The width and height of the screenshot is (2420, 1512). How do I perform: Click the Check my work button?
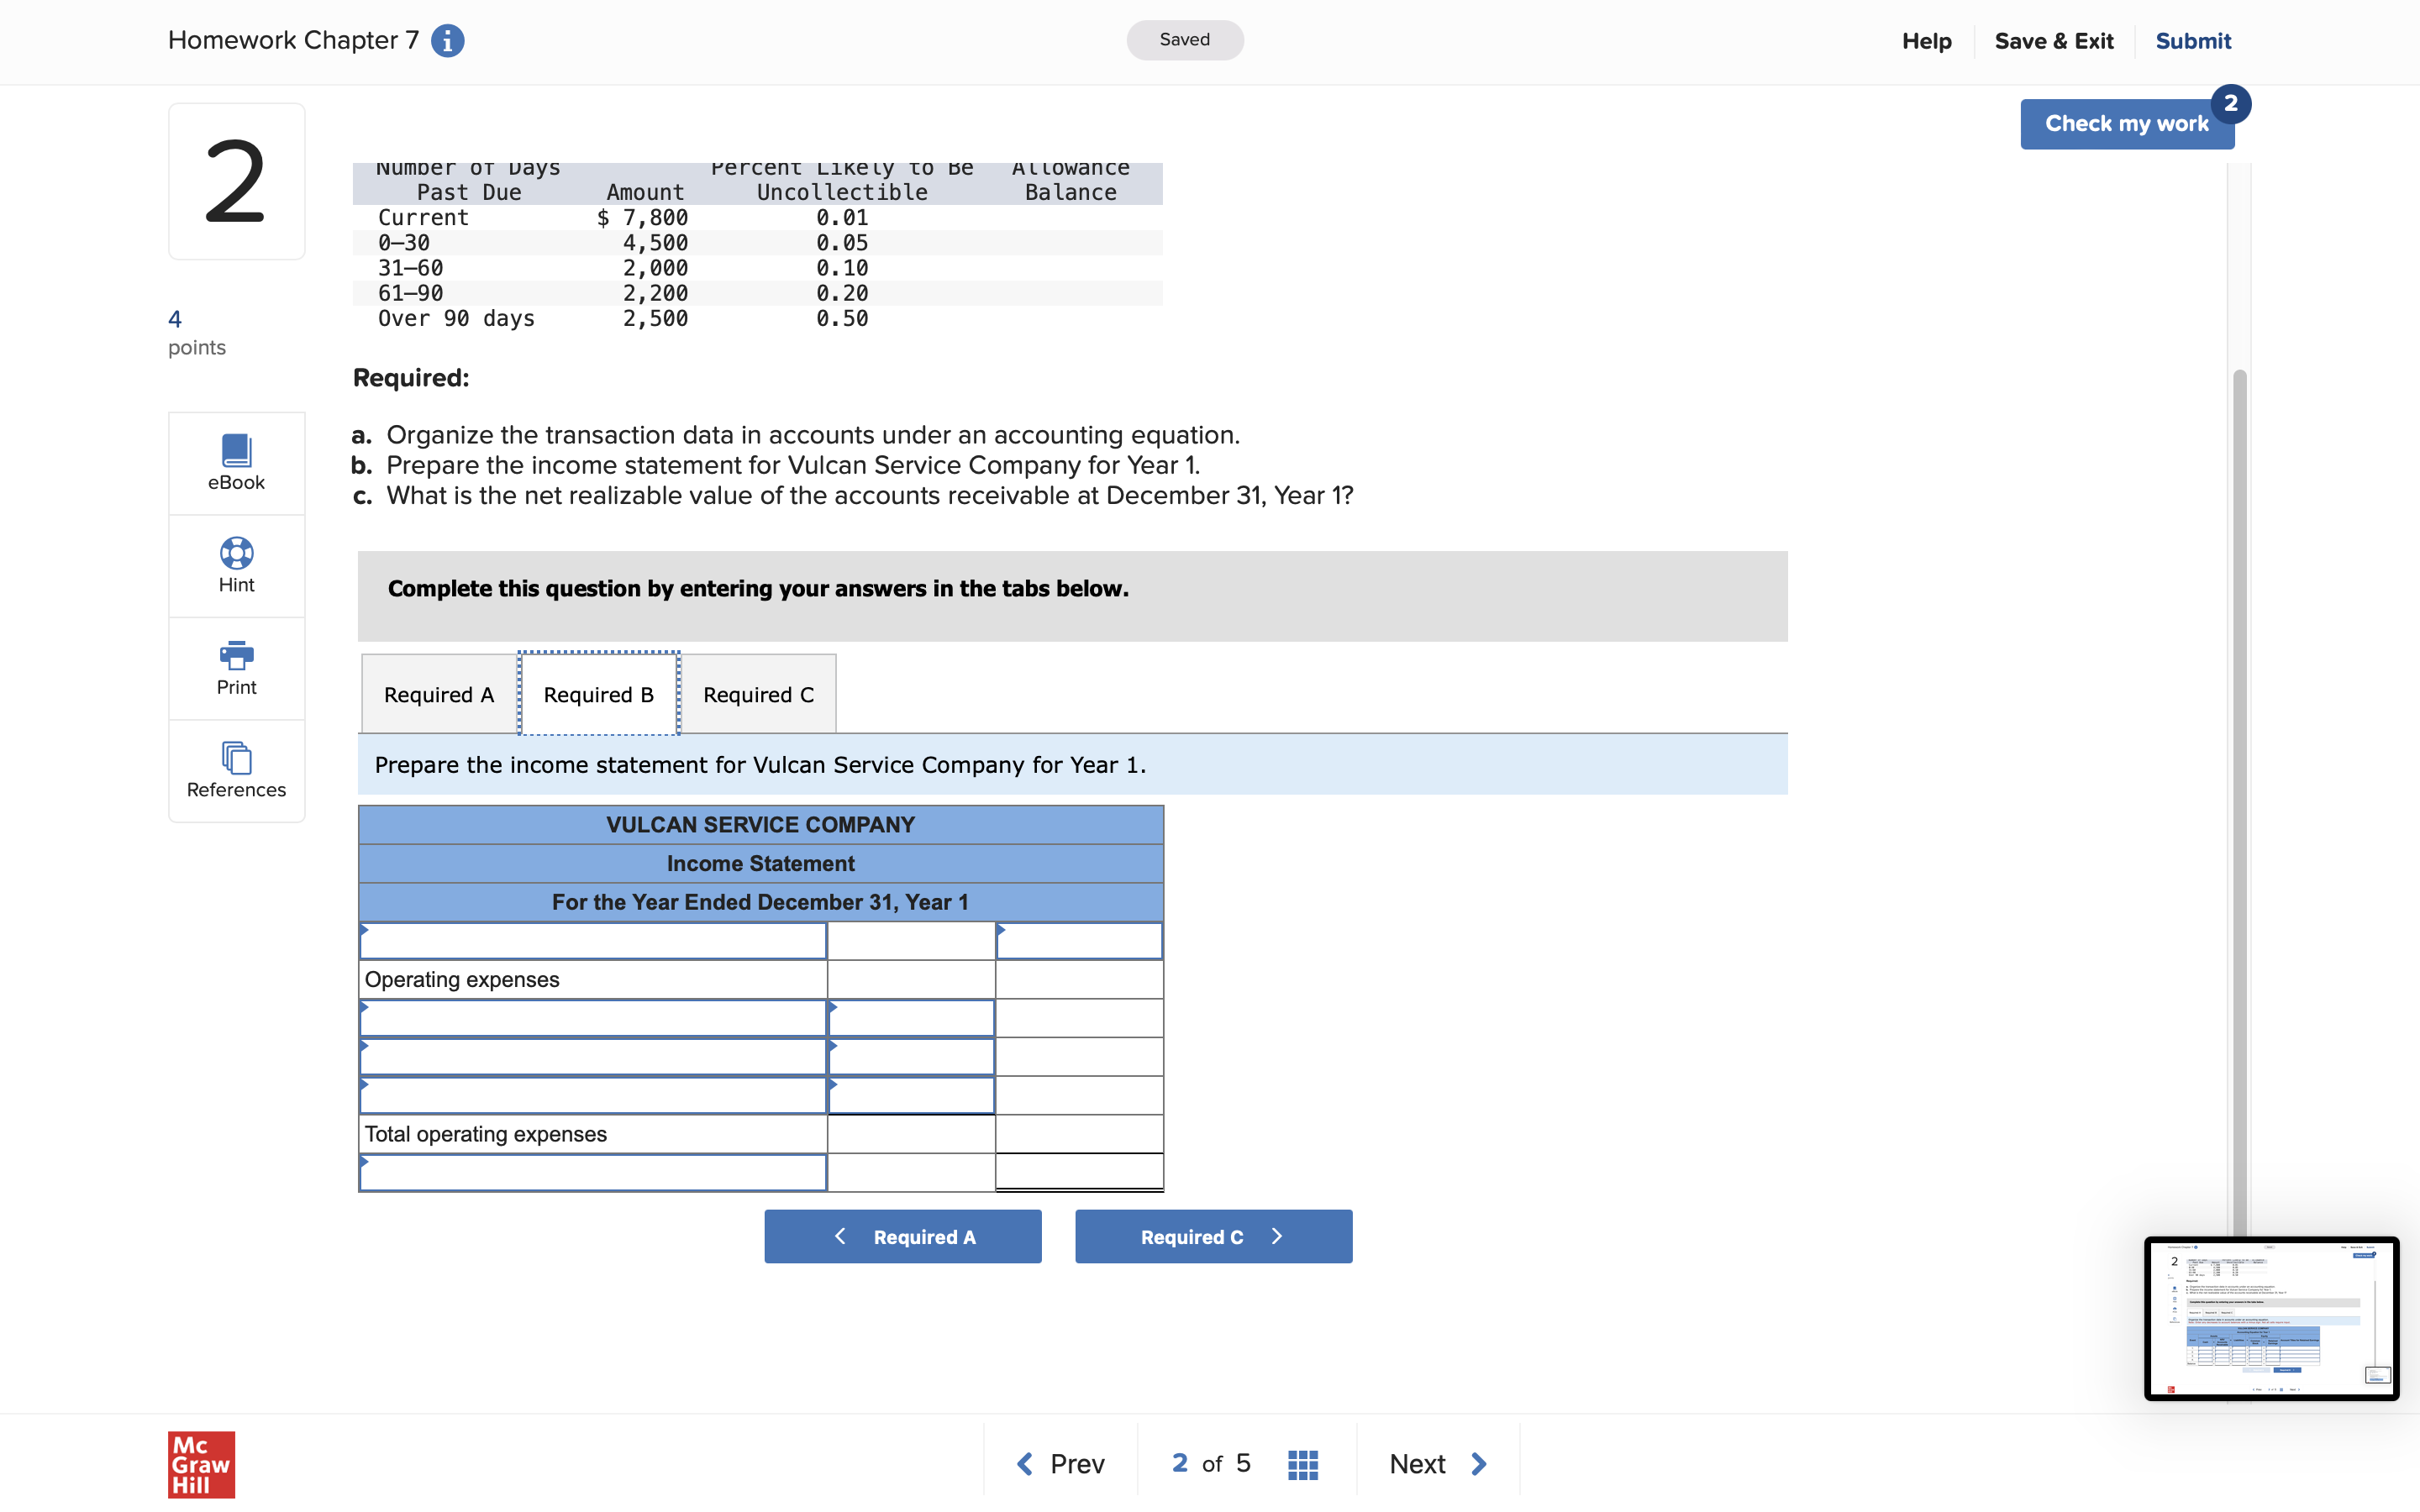2126,124
